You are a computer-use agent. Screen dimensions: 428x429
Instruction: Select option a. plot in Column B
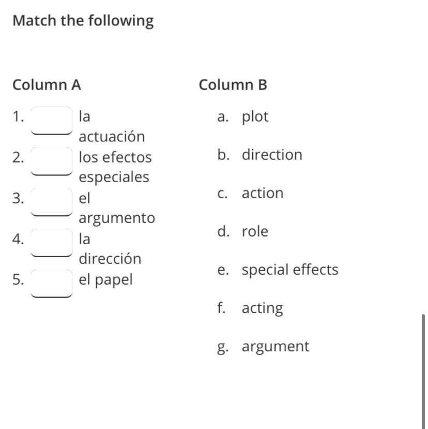[243, 117]
